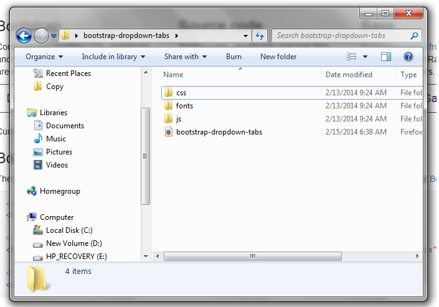Click the search magnifier icon
Viewport: 439px width, 307px height.
(415, 35)
